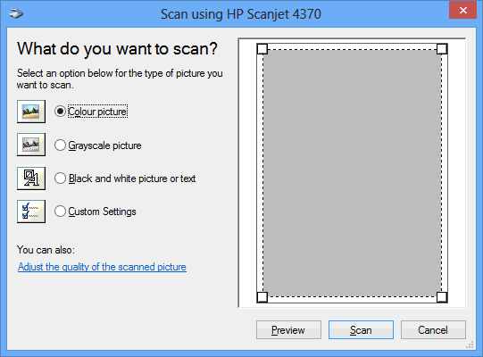Click the resize grip at dialog corner
Screen dimensions: 483x357
pyautogui.click(x=470, y=345)
